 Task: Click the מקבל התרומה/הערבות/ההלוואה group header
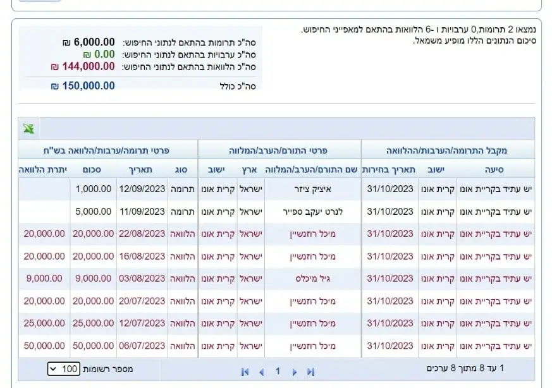coord(446,150)
